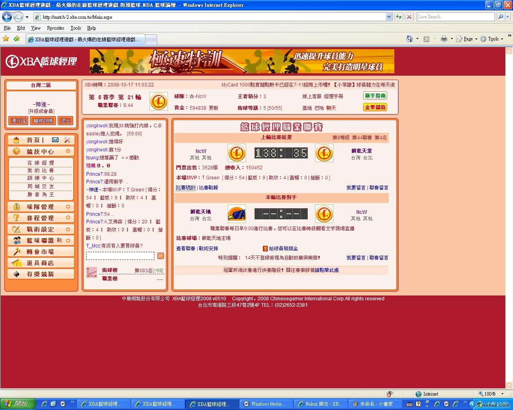The width and height of the screenshot is (513, 410).
Task: Click the spade icon beside 有獎競猜
Action: (x=16, y=274)
